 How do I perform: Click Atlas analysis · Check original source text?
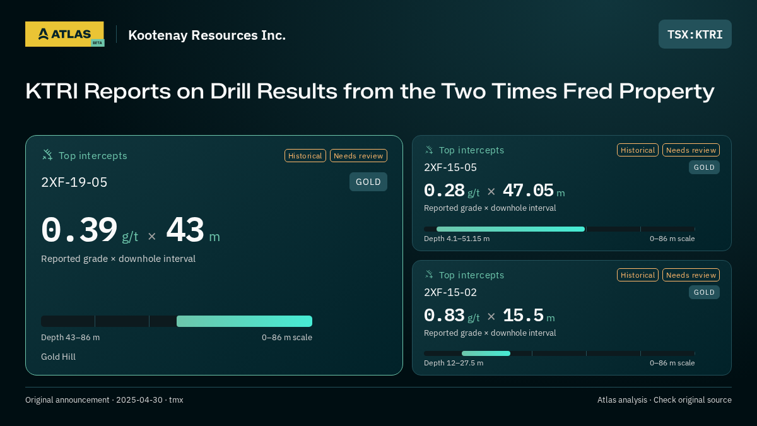click(664, 400)
